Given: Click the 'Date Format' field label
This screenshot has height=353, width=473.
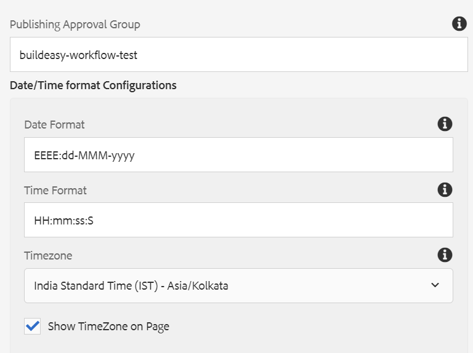Looking at the screenshot, I should tap(55, 125).
